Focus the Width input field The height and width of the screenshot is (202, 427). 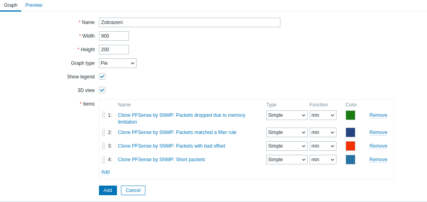point(114,36)
